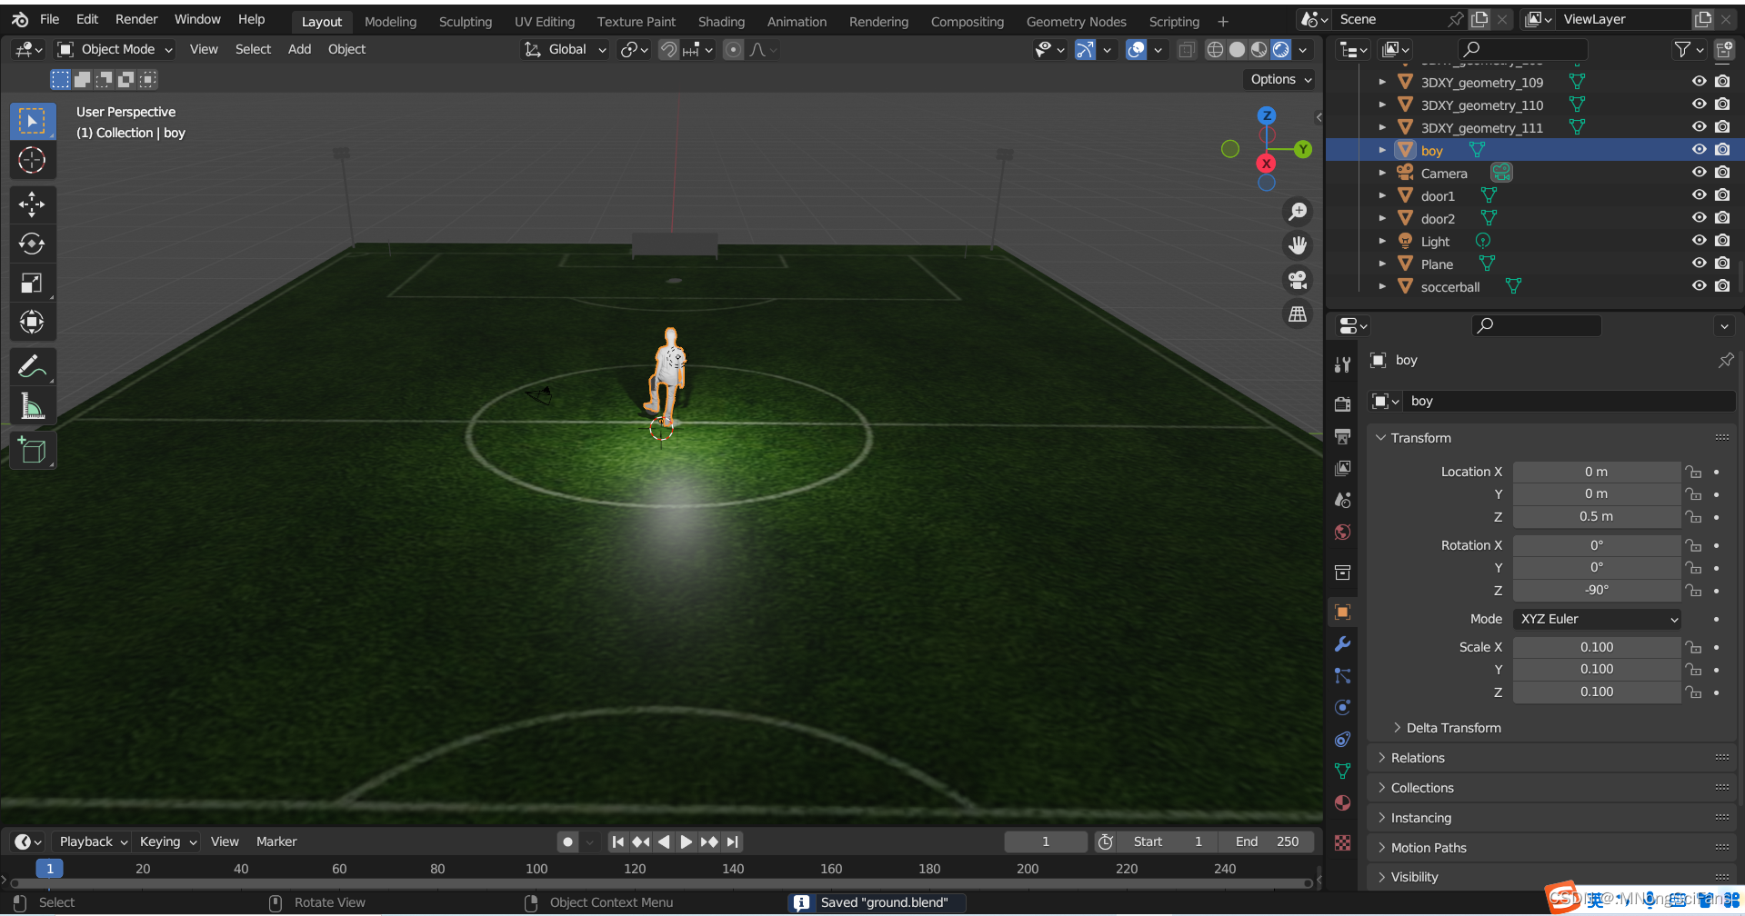Open the Physics properties tab
The height and width of the screenshot is (916, 1745).
[1342, 708]
